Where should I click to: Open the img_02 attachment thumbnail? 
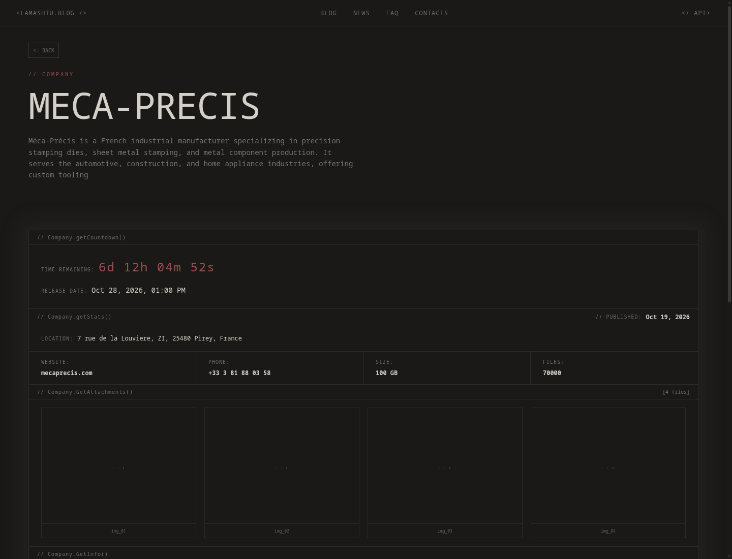(282, 473)
